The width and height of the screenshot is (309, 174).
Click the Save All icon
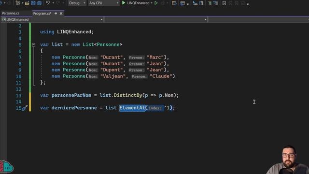40,3
